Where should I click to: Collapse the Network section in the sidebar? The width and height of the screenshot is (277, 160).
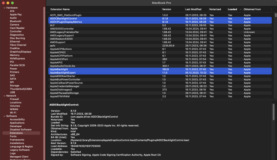[4, 96]
